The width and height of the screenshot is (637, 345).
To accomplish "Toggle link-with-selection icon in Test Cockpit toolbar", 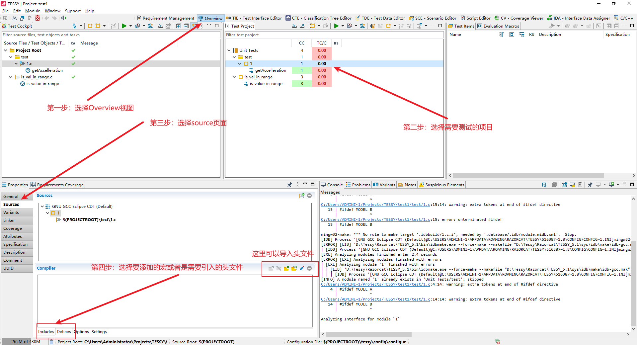I will tap(195, 26).
